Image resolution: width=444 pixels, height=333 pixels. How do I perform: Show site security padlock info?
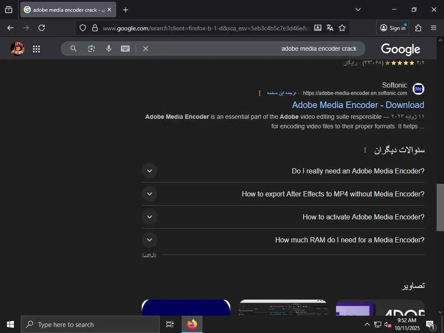pos(95,28)
